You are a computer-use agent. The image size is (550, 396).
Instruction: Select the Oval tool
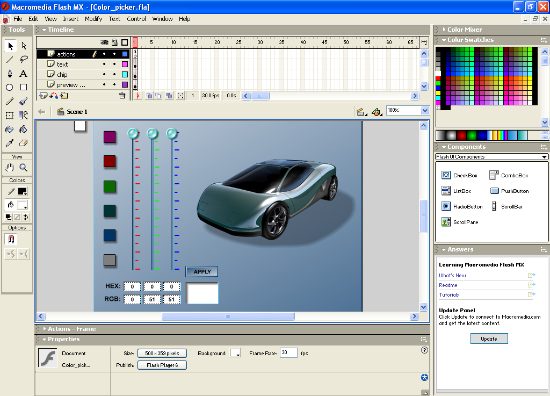click(10, 88)
